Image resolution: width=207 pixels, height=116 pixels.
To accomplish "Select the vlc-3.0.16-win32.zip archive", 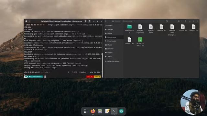I will pos(140,42).
